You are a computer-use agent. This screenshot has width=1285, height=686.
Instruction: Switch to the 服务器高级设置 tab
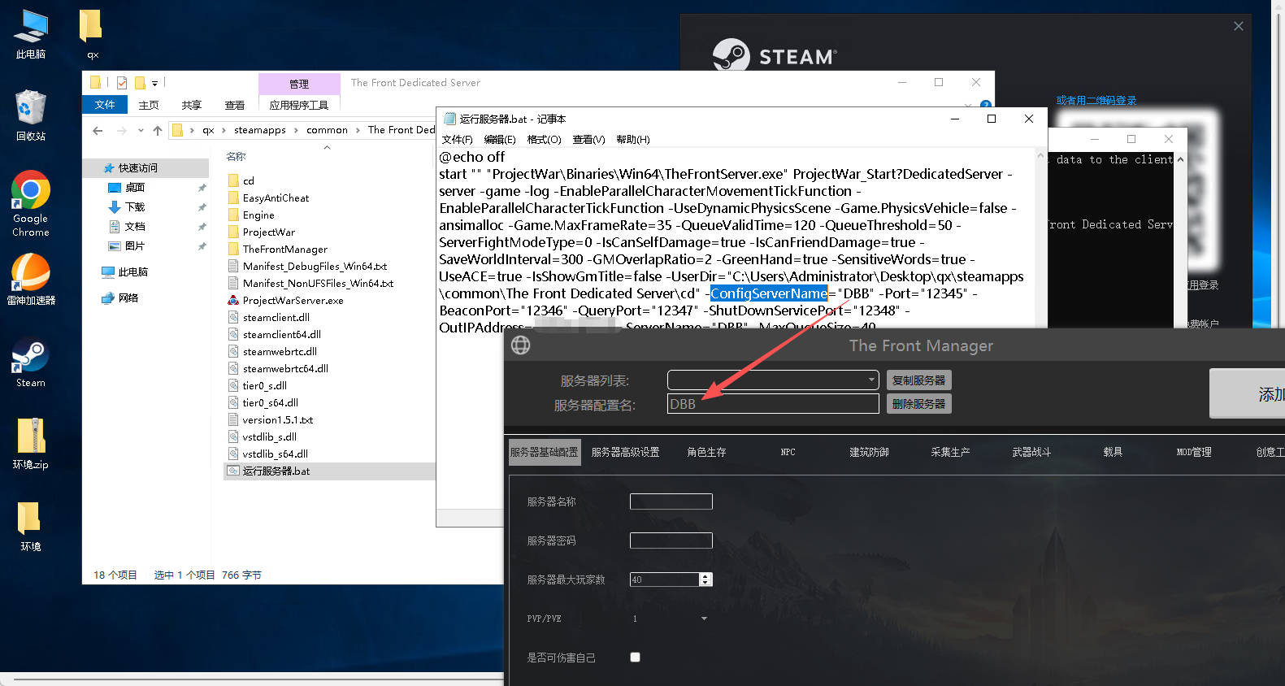tap(625, 452)
